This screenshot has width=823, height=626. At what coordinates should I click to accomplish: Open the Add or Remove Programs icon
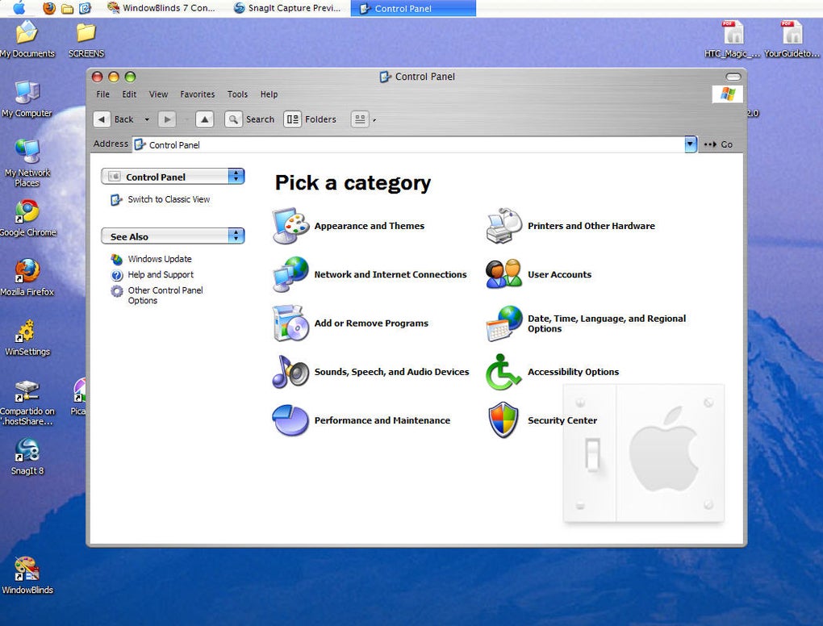(290, 323)
